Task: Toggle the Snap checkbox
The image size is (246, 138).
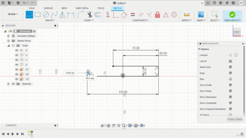Action: (x=230, y=73)
